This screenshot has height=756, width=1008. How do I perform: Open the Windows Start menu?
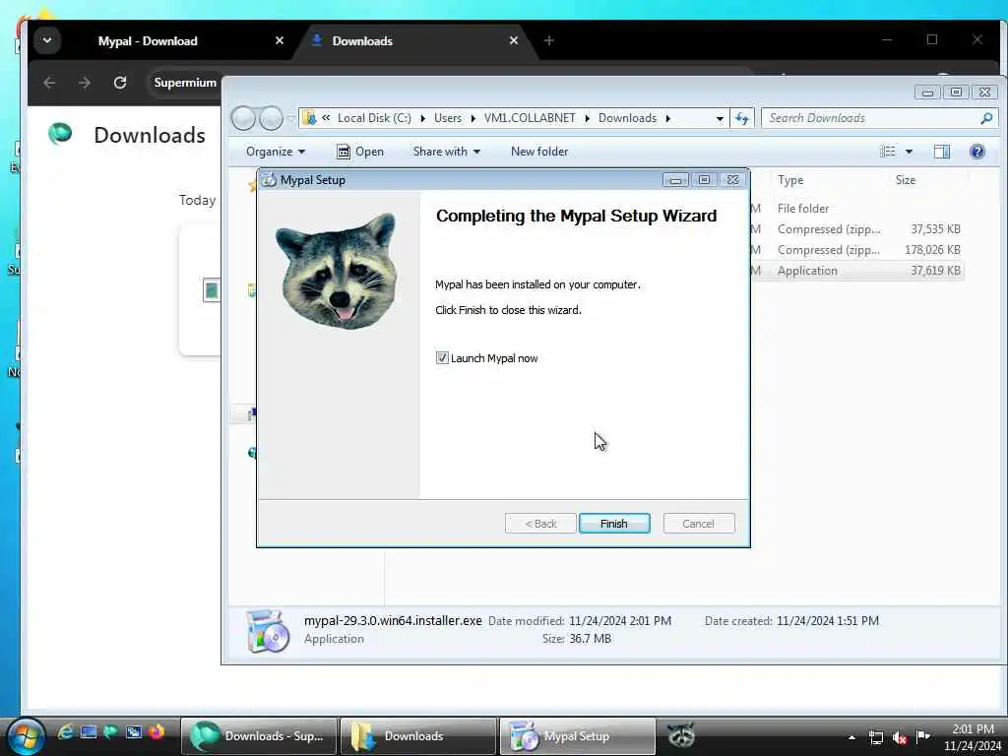click(x=26, y=736)
